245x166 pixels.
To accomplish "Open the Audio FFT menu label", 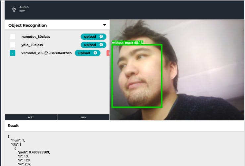I will [x=24, y=9].
